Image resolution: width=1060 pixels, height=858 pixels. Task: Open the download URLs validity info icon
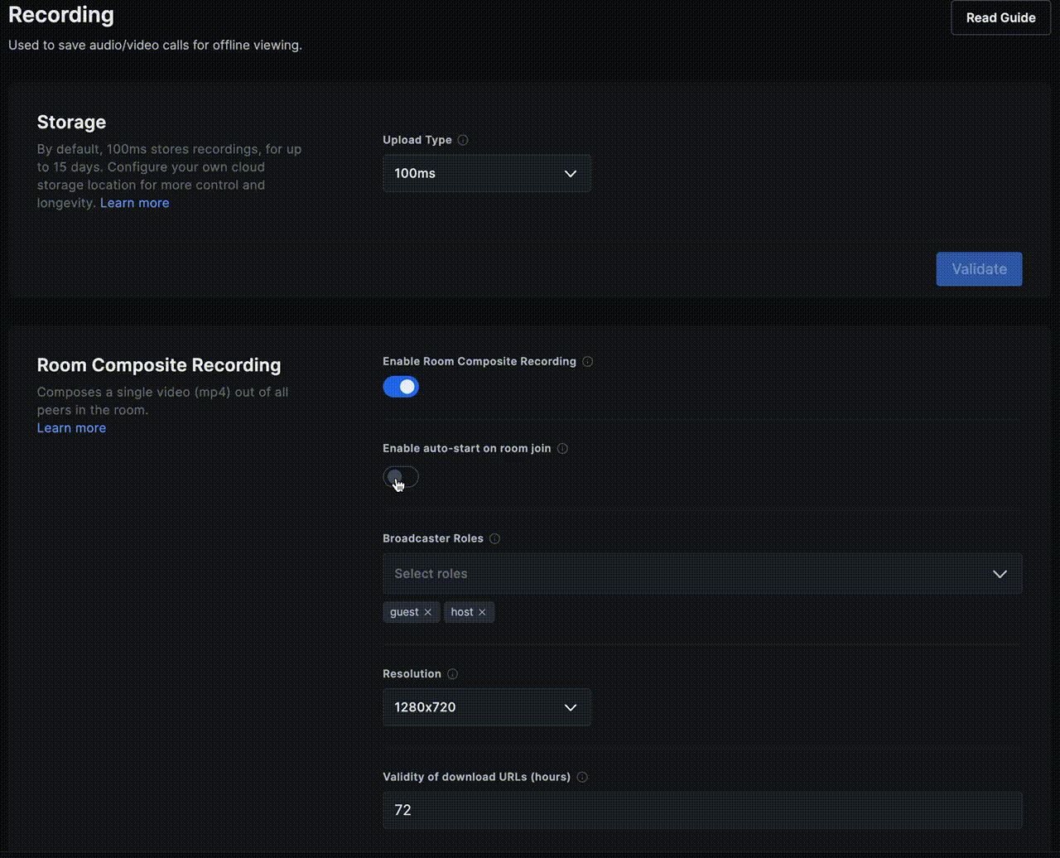tap(581, 777)
